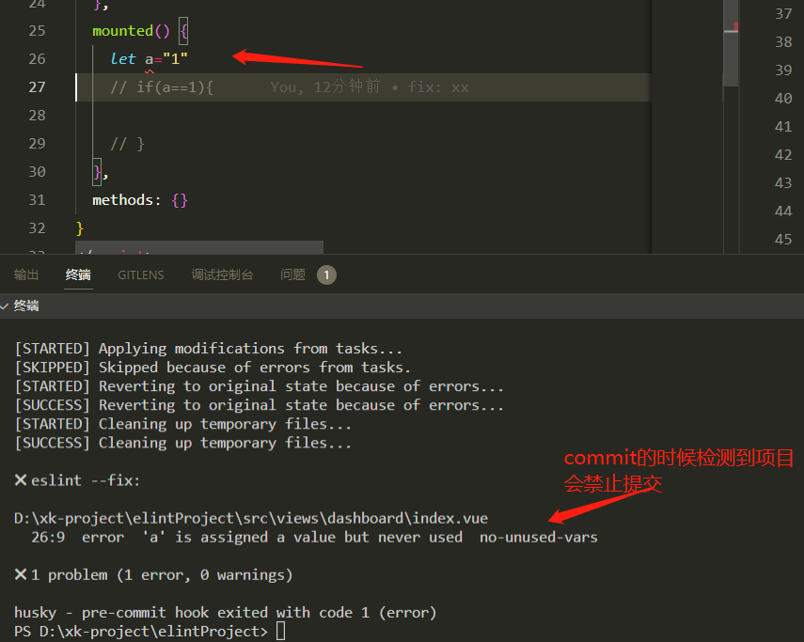The height and width of the screenshot is (642, 804).
Task: Click the methods: {} property line
Action: (x=140, y=200)
